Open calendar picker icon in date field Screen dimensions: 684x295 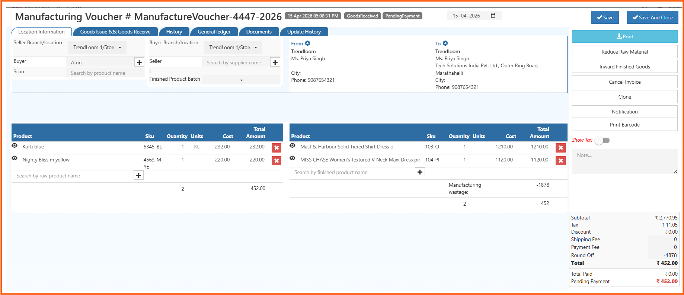click(493, 16)
